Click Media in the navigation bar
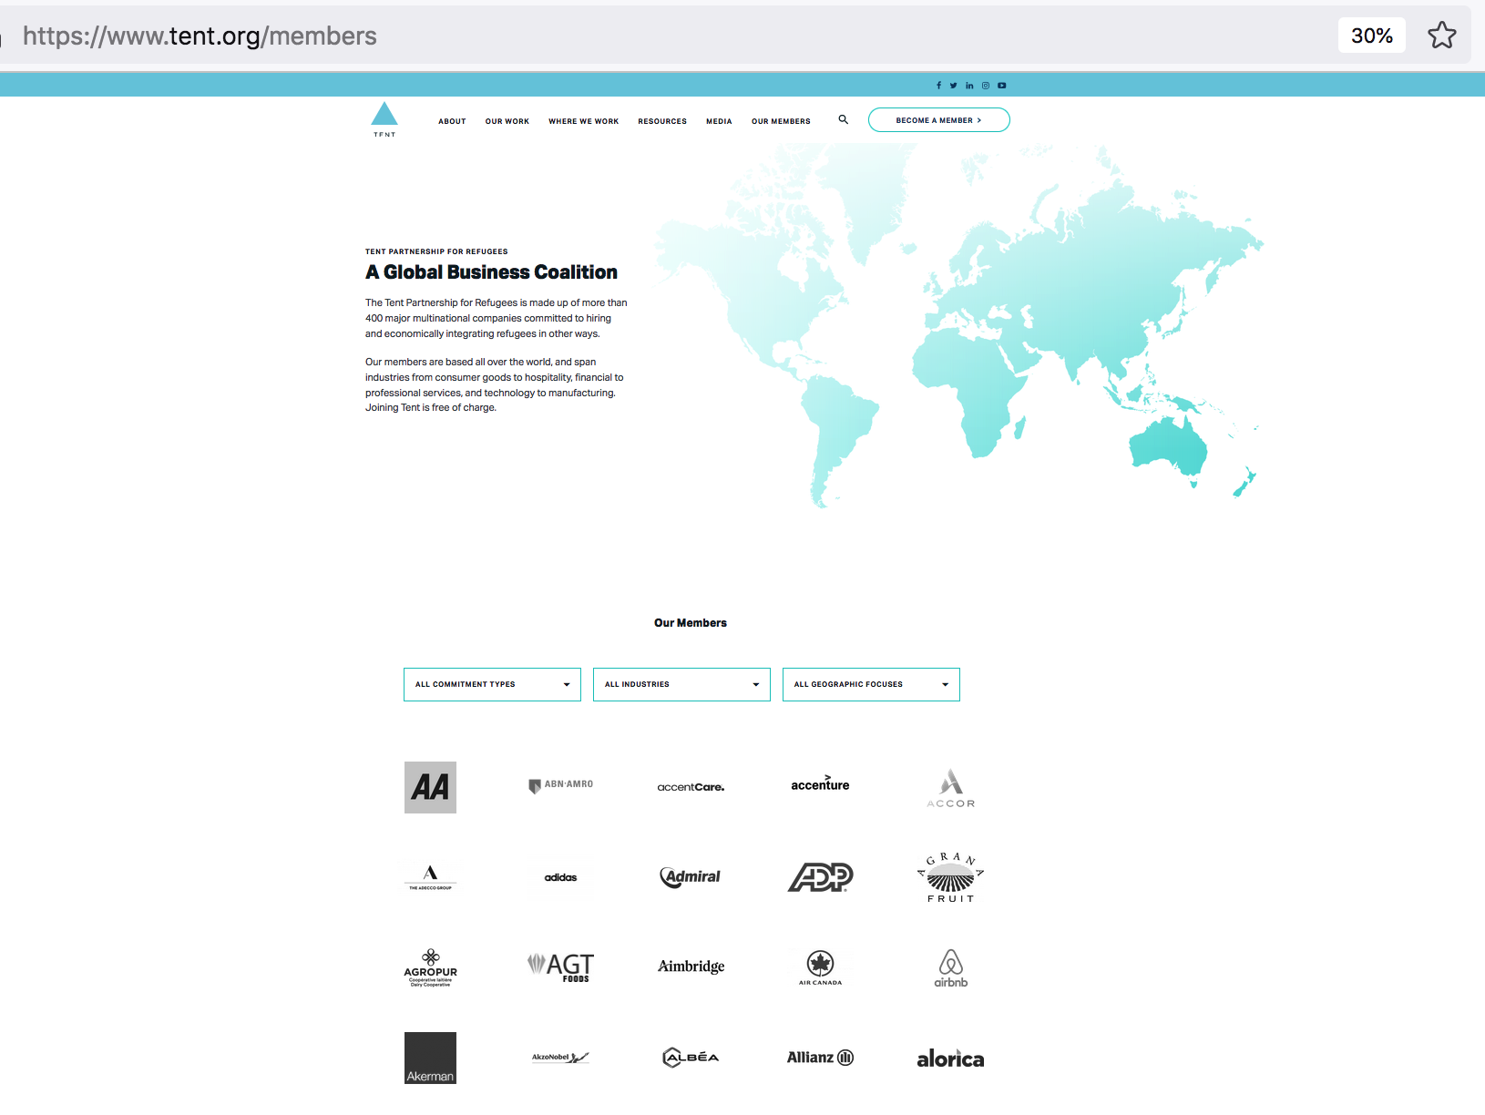 click(719, 121)
